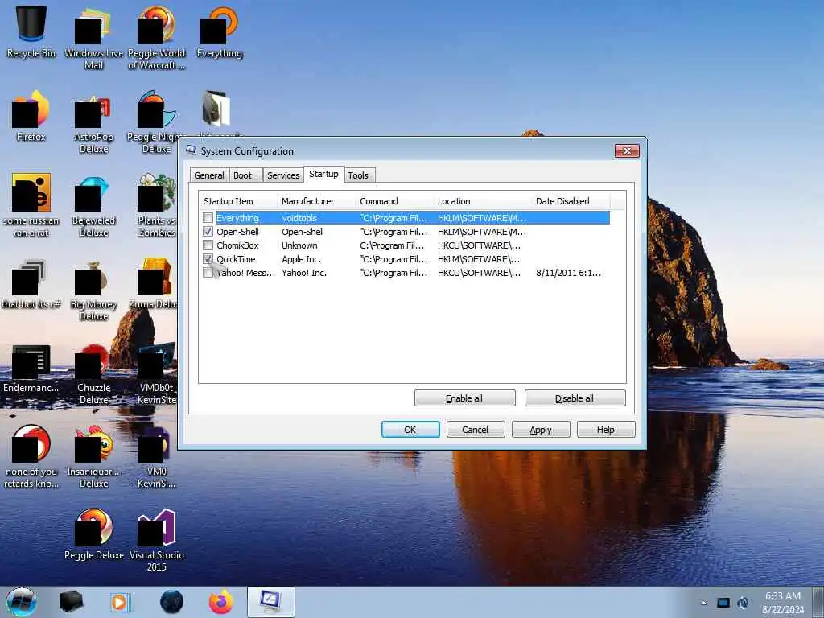Open Windows Live Mail desktop icon
This screenshot has height=618, width=824.
tap(93, 37)
